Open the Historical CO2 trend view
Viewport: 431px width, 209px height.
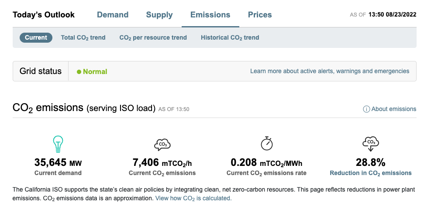point(230,37)
